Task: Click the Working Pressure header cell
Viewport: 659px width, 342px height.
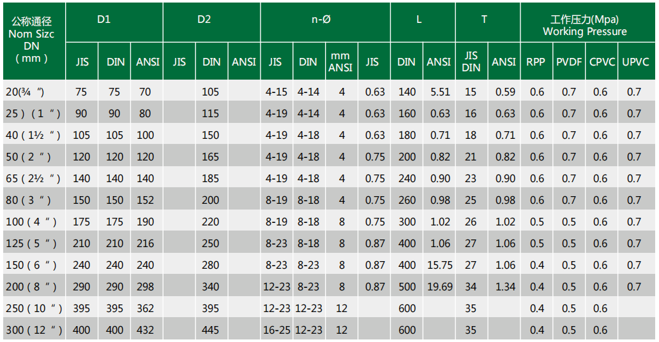Action: 584,25
